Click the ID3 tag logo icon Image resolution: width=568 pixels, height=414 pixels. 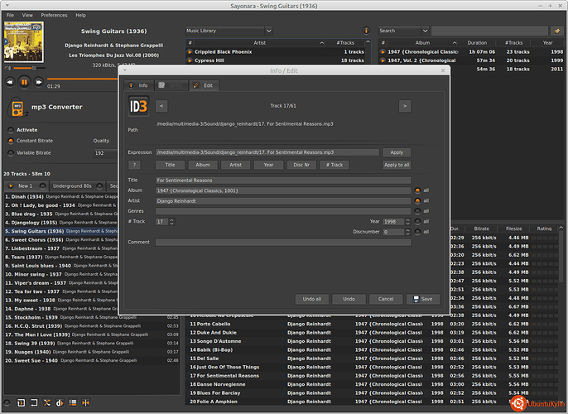tap(138, 106)
